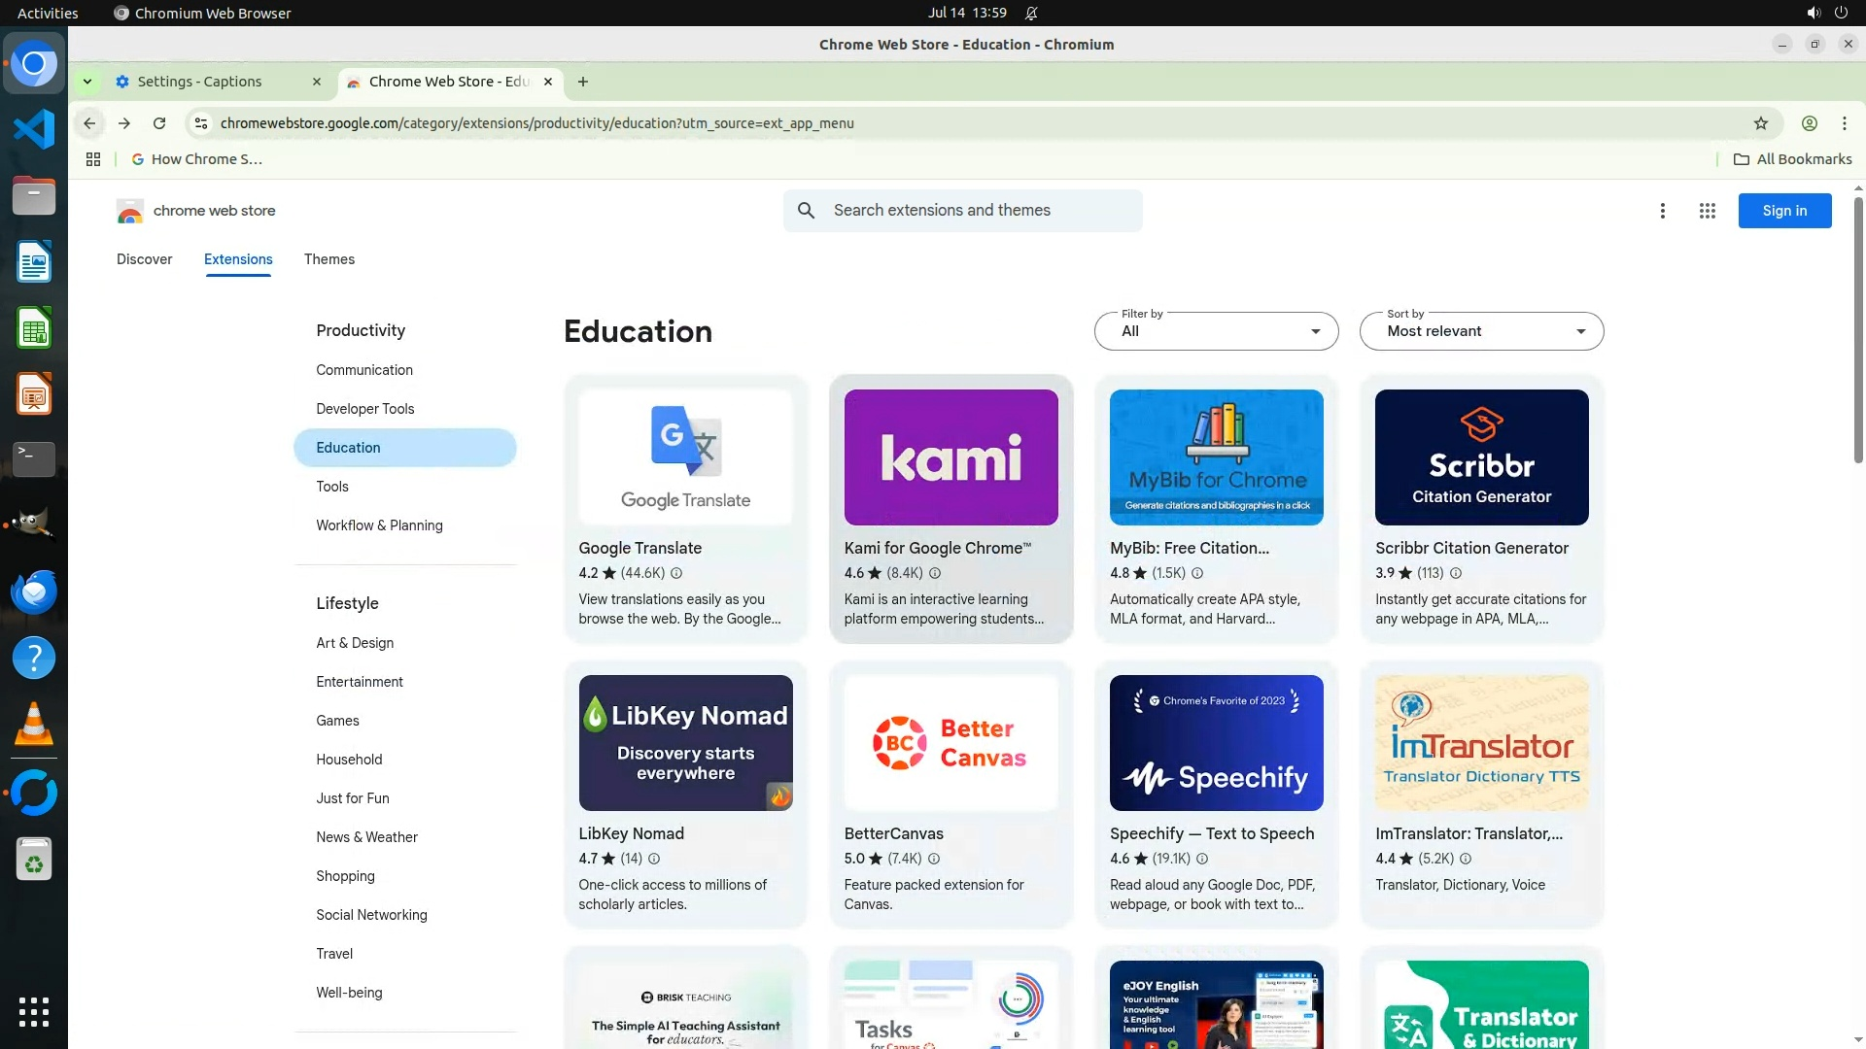Open the Developer Tools category link
Screen dimensions: 1866x1049
tap(364, 409)
